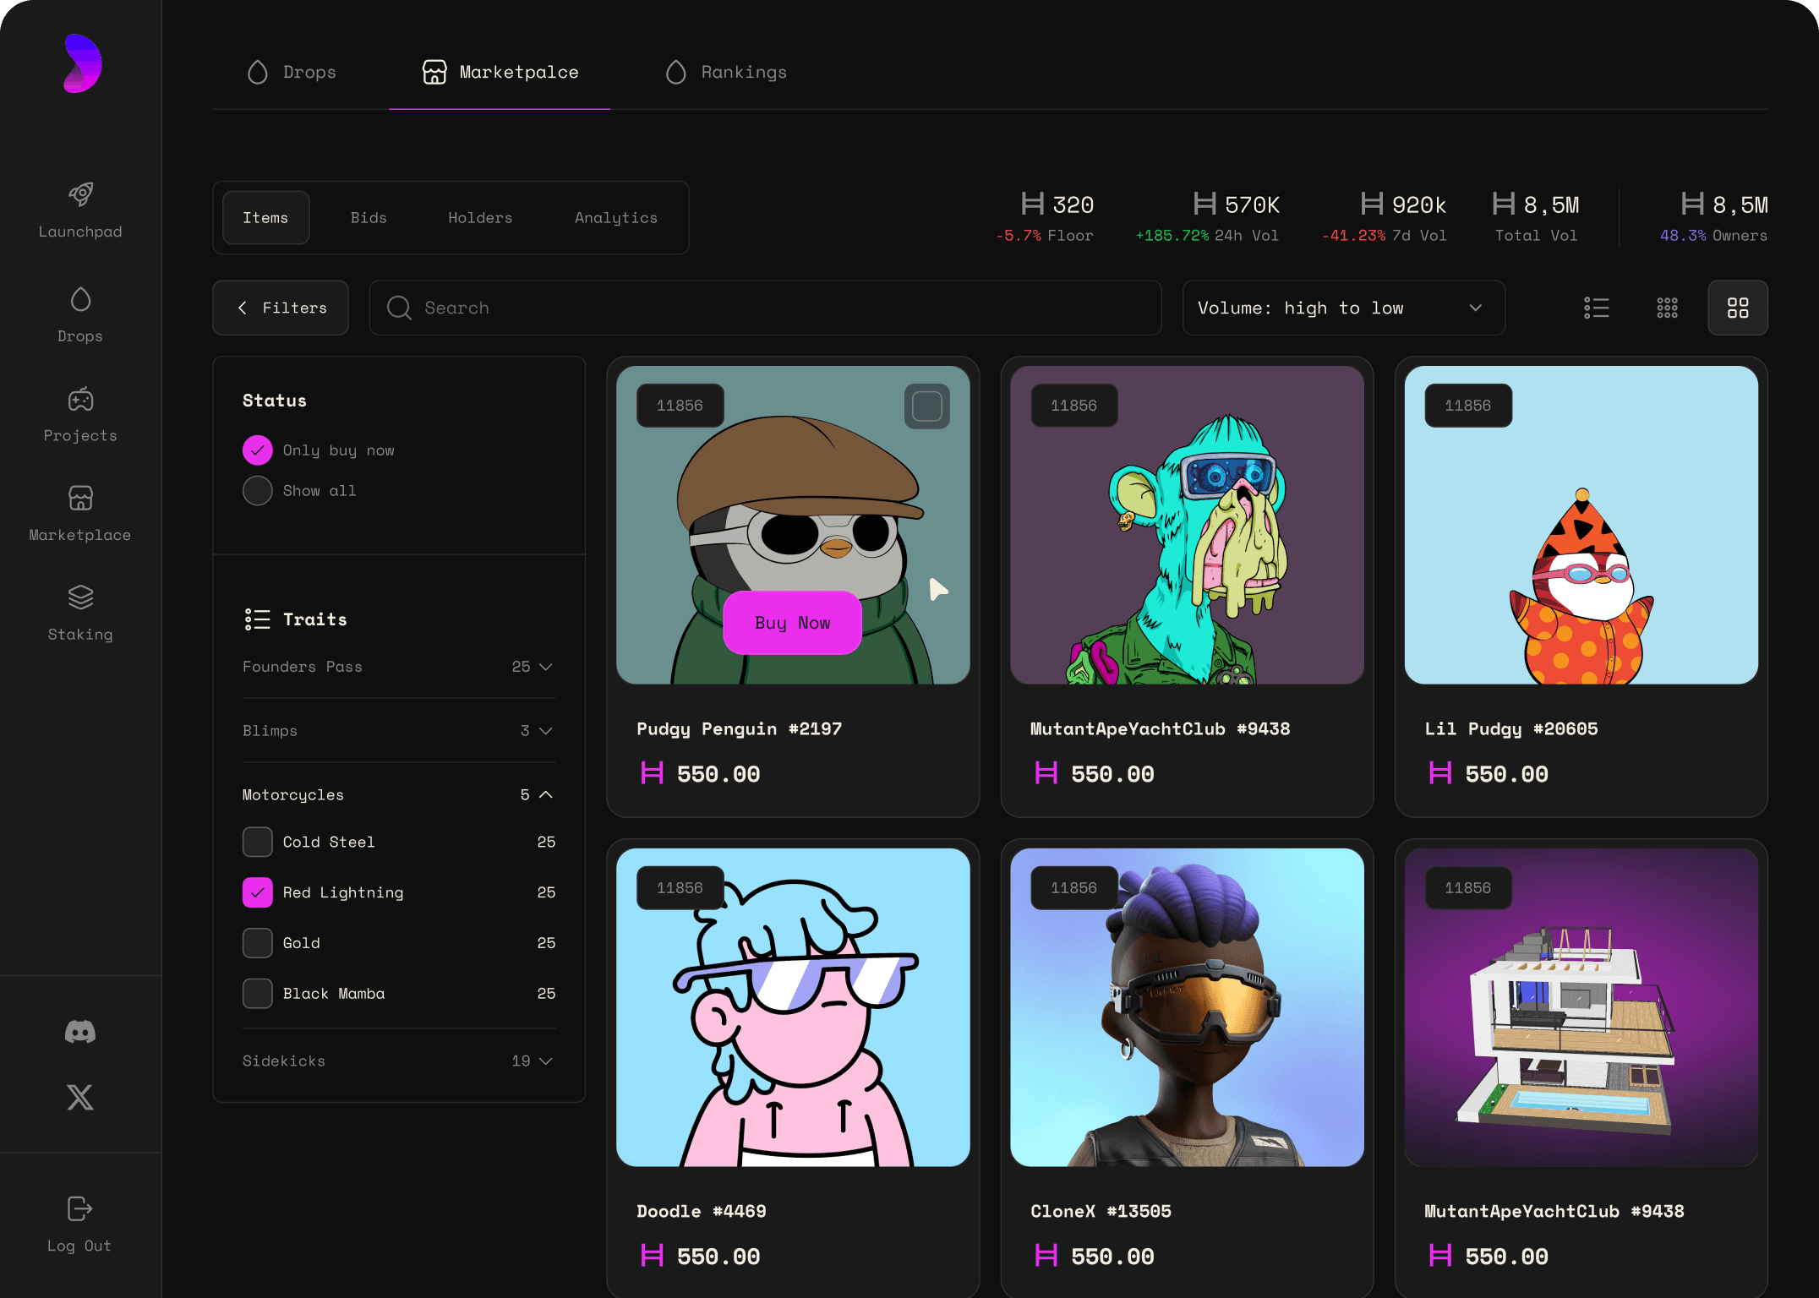Screen dimensions: 1819x1298
Task: Open Marketplace store icon in sidebar
Action: (x=80, y=498)
